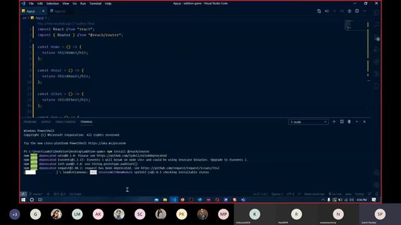Click errors and warnings count in status bar
The image size is (401, 225).
(x=60, y=194)
